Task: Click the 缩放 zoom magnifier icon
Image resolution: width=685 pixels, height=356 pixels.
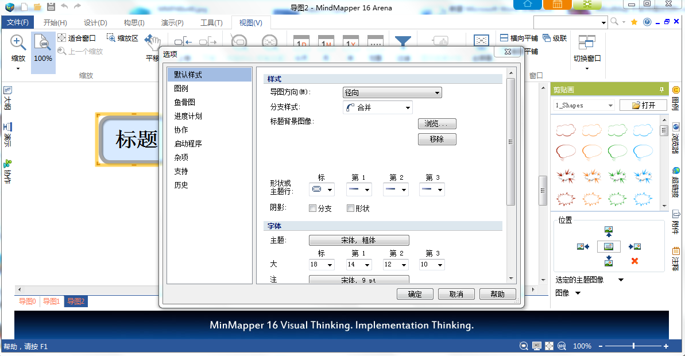Action: point(18,42)
